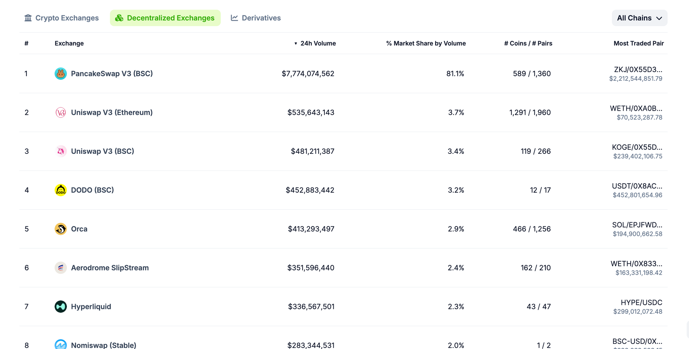Click the 81.1% market share value

[455, 73]
